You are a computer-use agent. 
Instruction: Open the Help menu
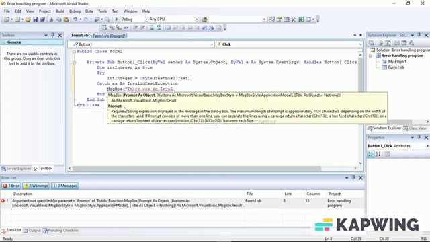point(146,11)
